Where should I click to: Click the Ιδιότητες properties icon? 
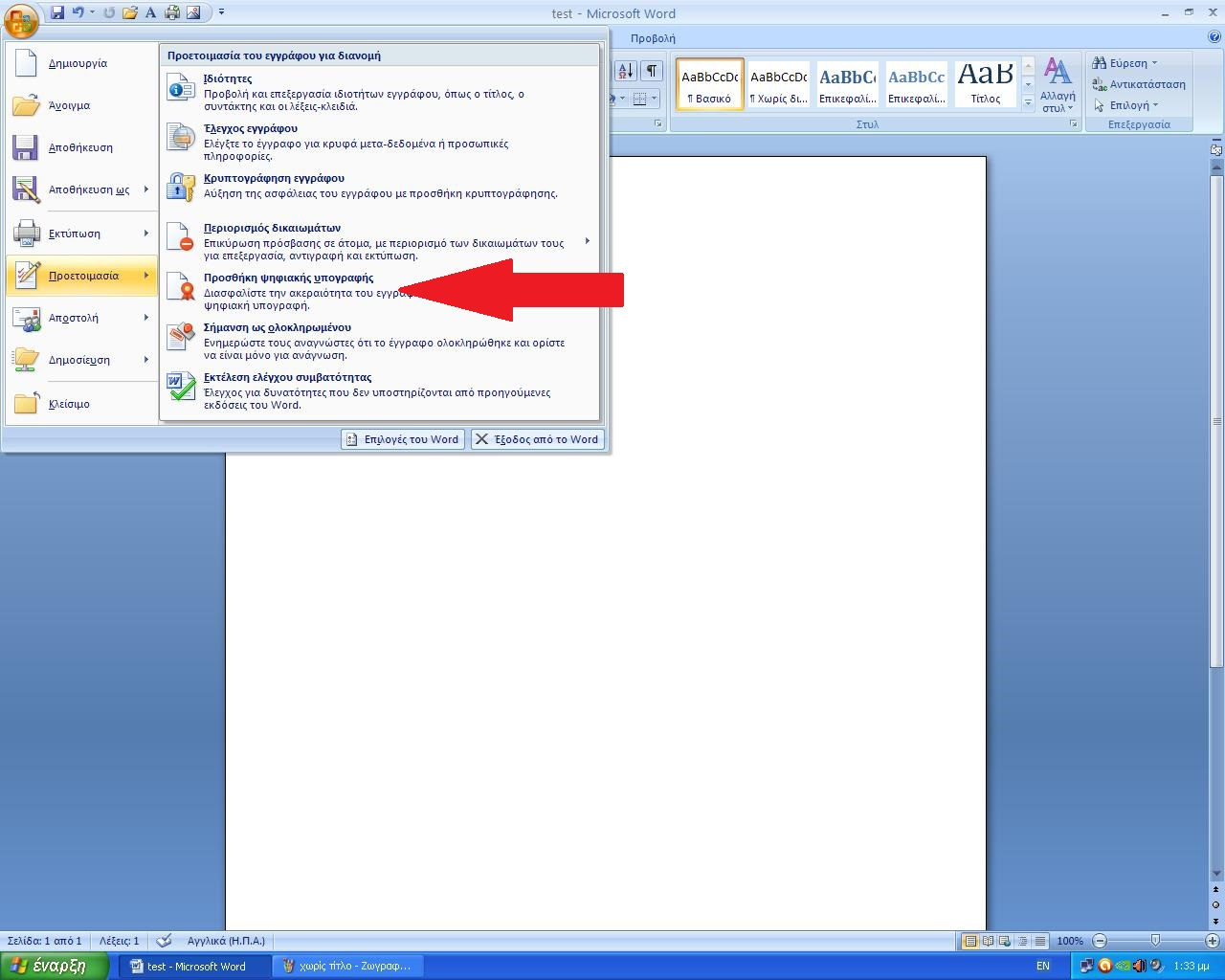[x=181, y=88]
